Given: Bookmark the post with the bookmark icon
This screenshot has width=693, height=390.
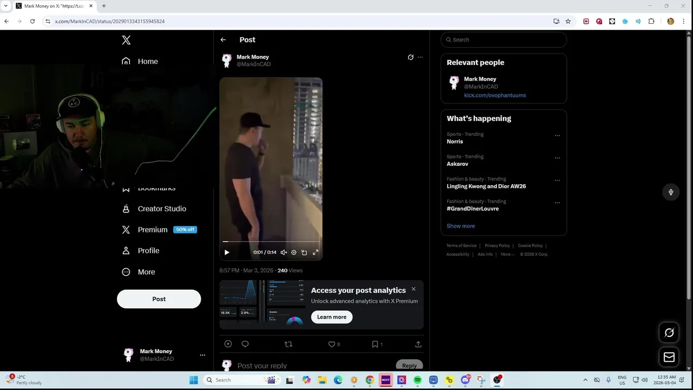Looking at the screenshot, I should point(375,344).
